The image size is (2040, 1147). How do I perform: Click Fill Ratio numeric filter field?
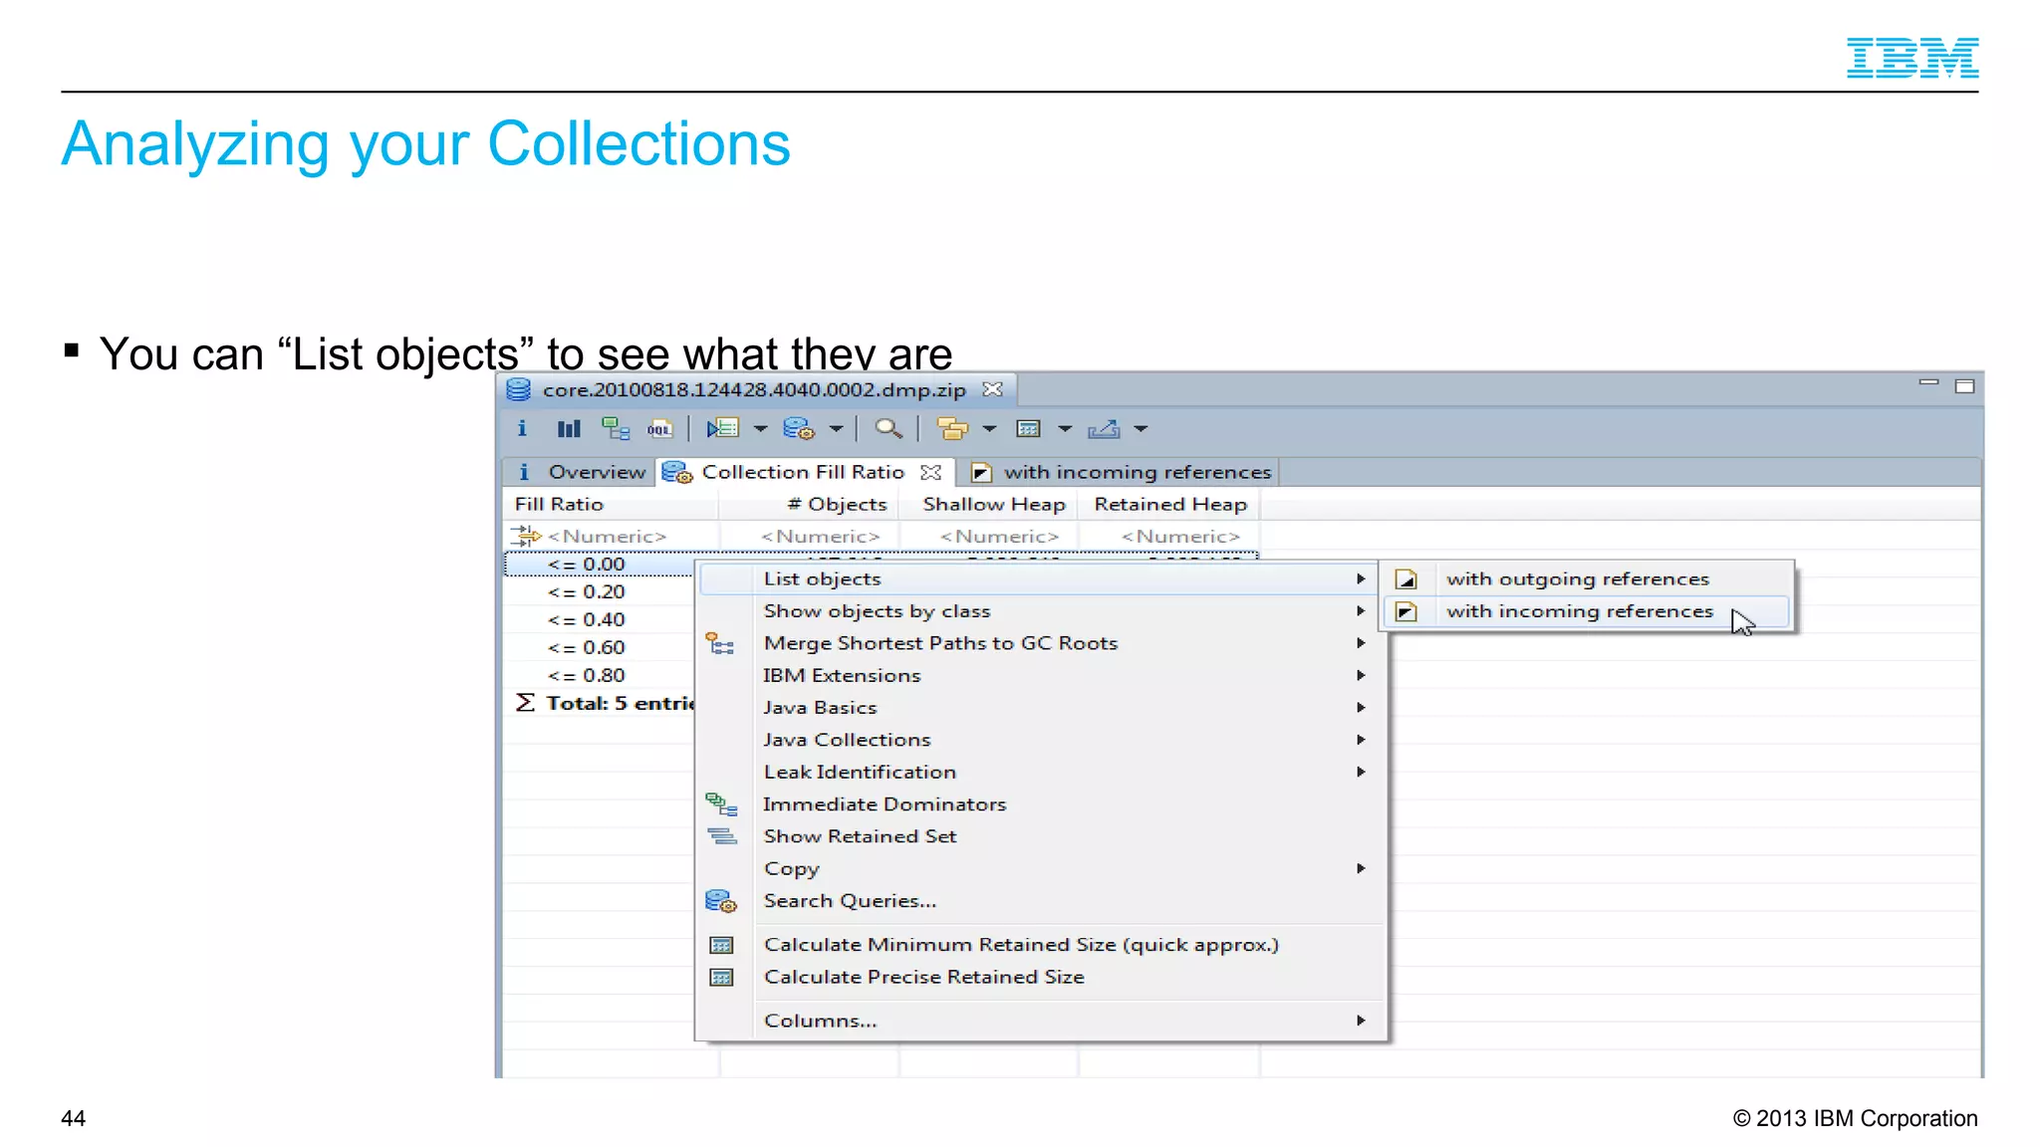pyautogui.click(x=610, y=536)
